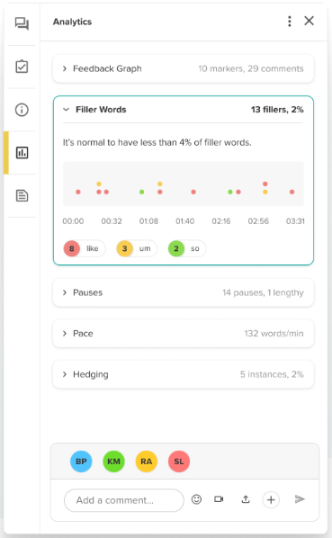332x538 pixels.
Task: Click the Add a comment input field
Action: click(124, 500)
